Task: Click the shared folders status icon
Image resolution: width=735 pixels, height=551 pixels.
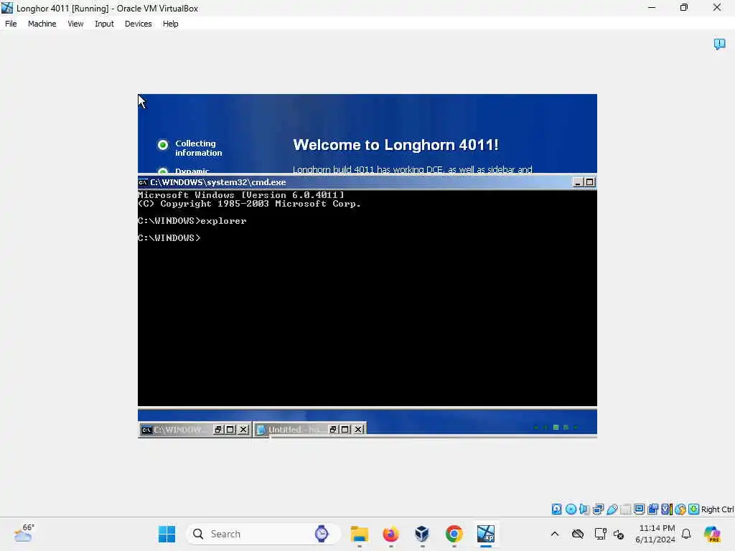Action: coord(625,509)
